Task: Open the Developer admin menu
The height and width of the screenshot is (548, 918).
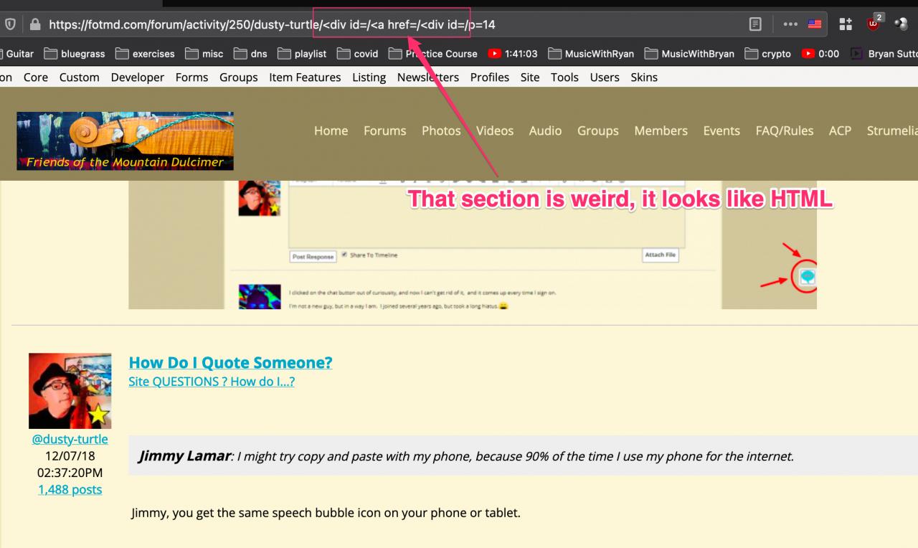Action: [138, 77]
